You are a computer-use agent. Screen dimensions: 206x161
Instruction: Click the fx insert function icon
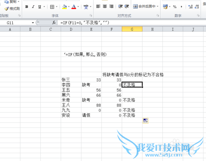click(x=54, y=23)
